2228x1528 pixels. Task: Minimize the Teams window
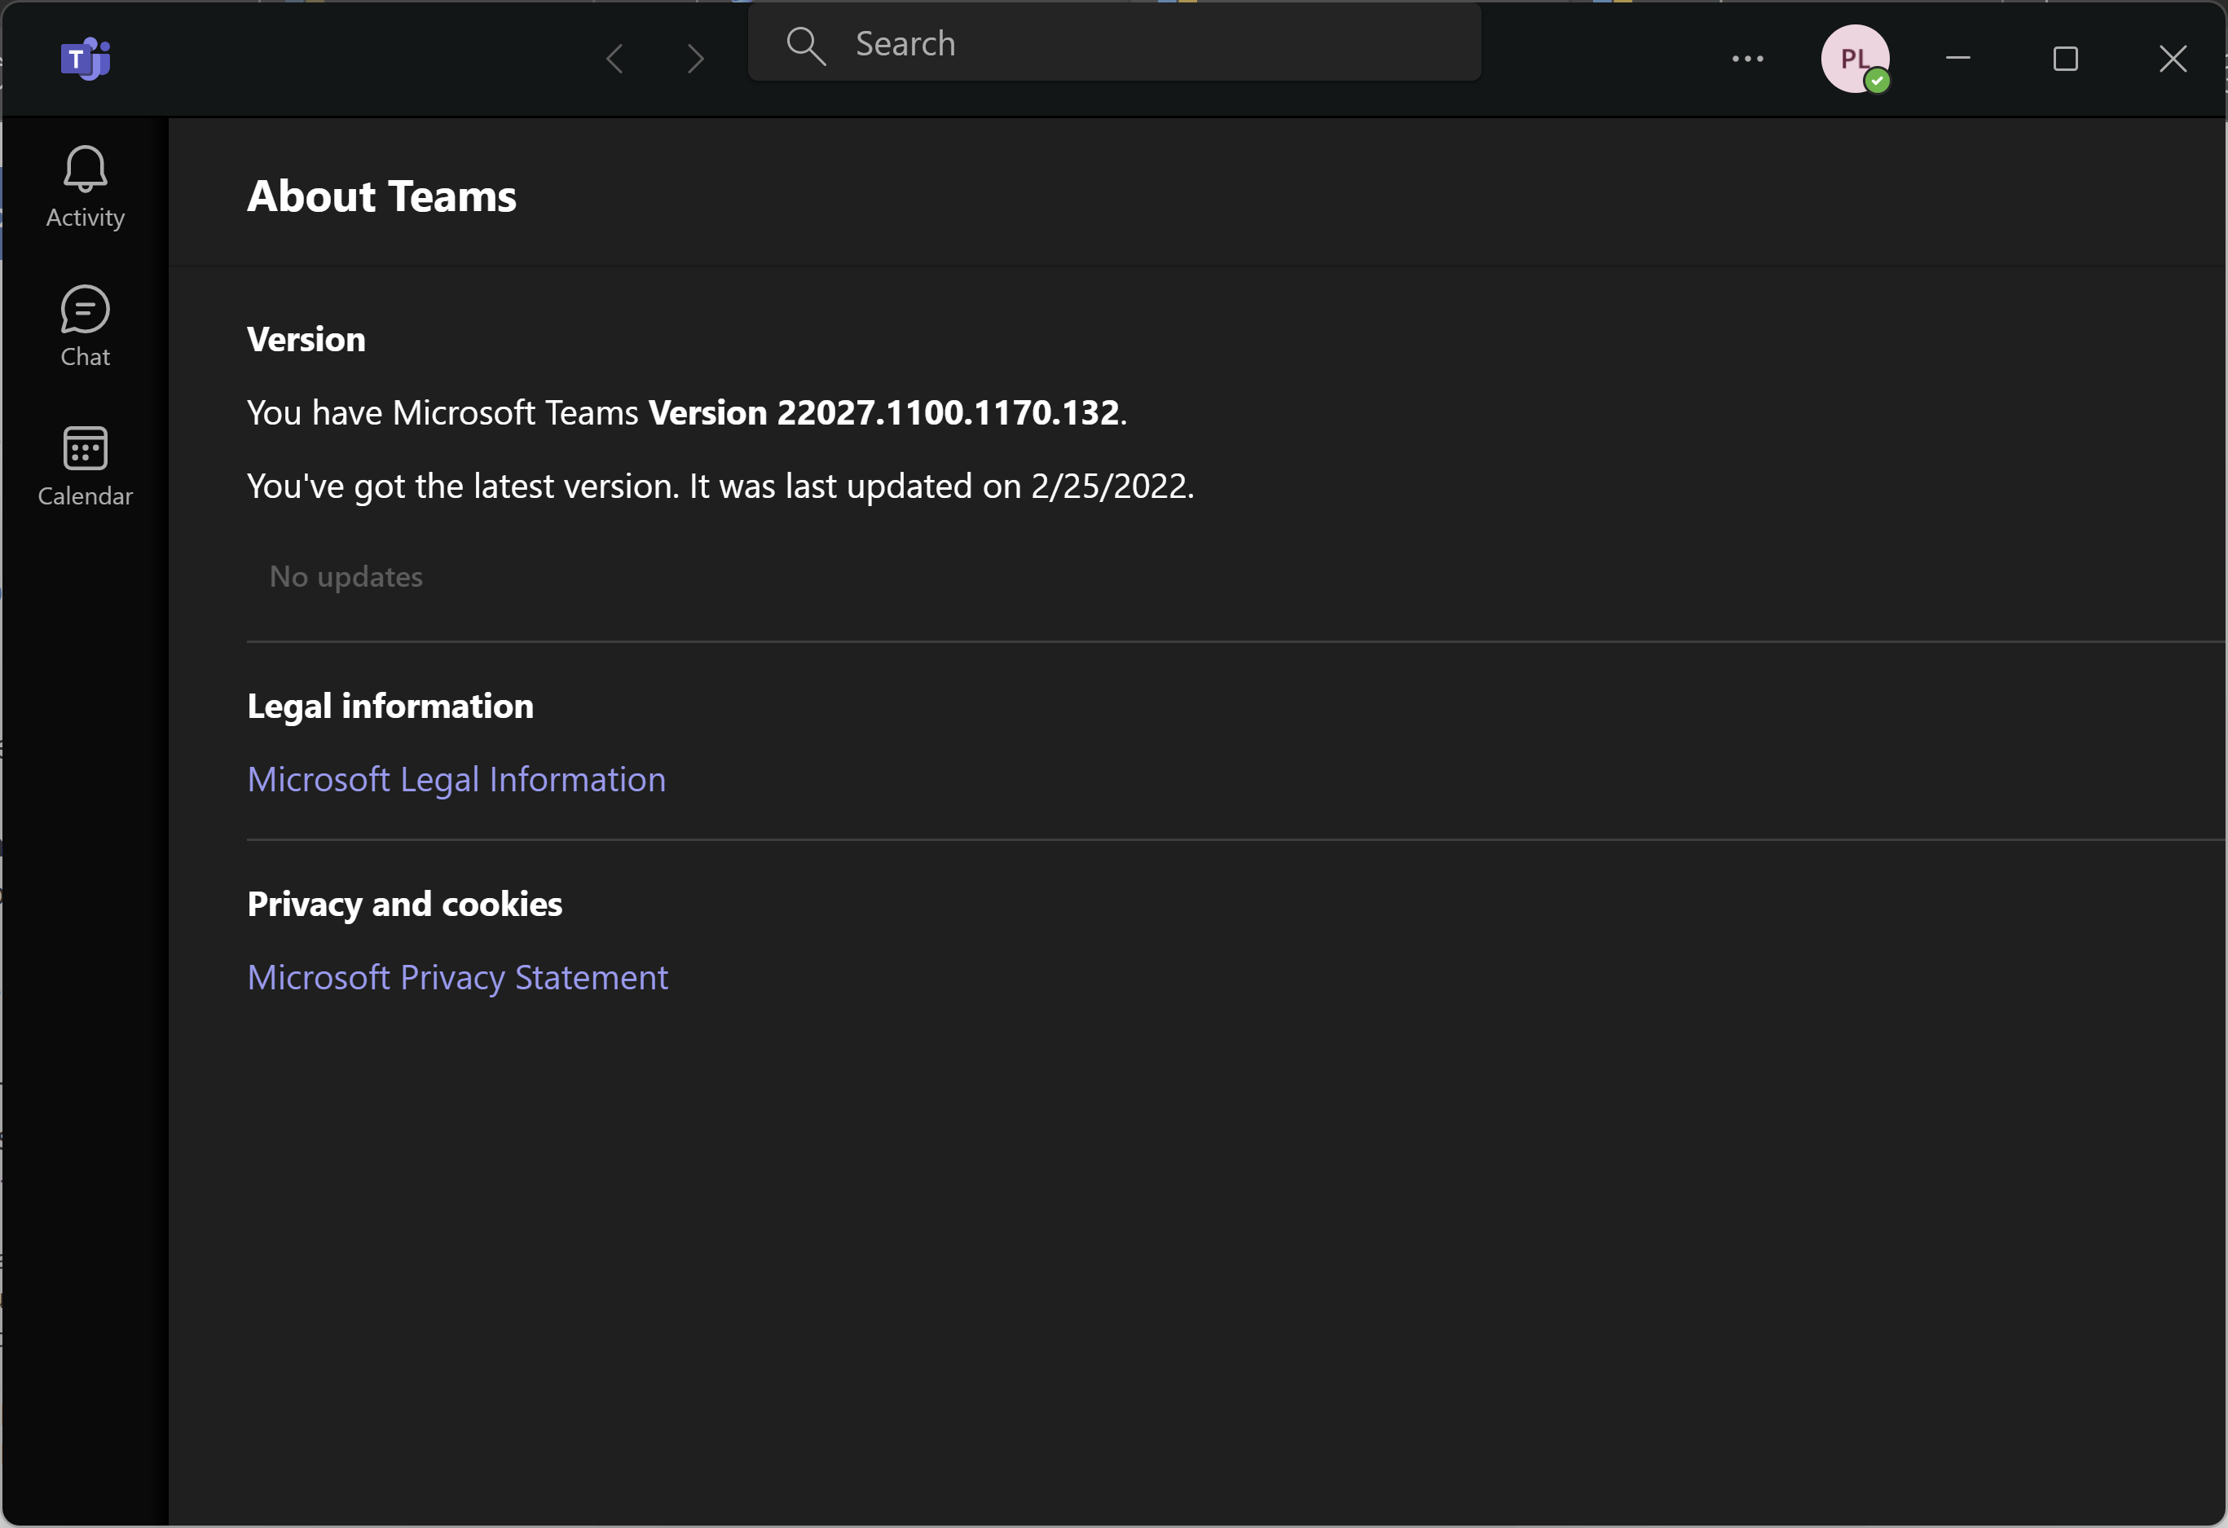click(x=1957, y=59)
